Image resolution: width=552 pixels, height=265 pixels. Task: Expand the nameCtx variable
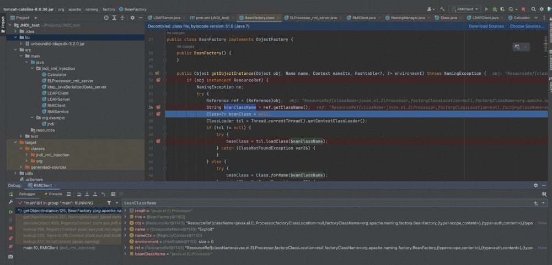tap(125, 235)
